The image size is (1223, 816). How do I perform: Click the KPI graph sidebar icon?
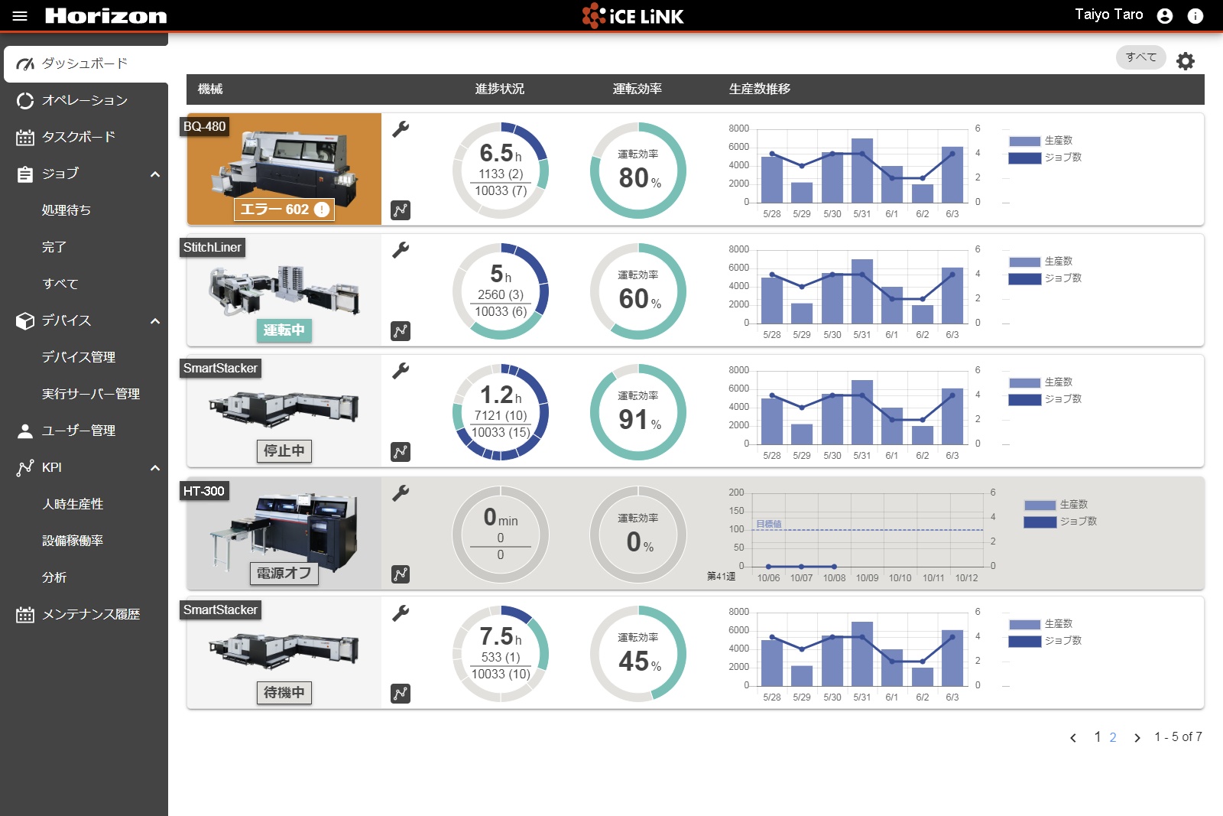25,467
